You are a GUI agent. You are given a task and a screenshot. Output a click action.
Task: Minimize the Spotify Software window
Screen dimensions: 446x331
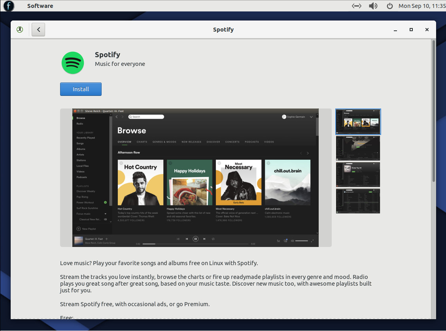pyautogui.click(x=395, y=30)
